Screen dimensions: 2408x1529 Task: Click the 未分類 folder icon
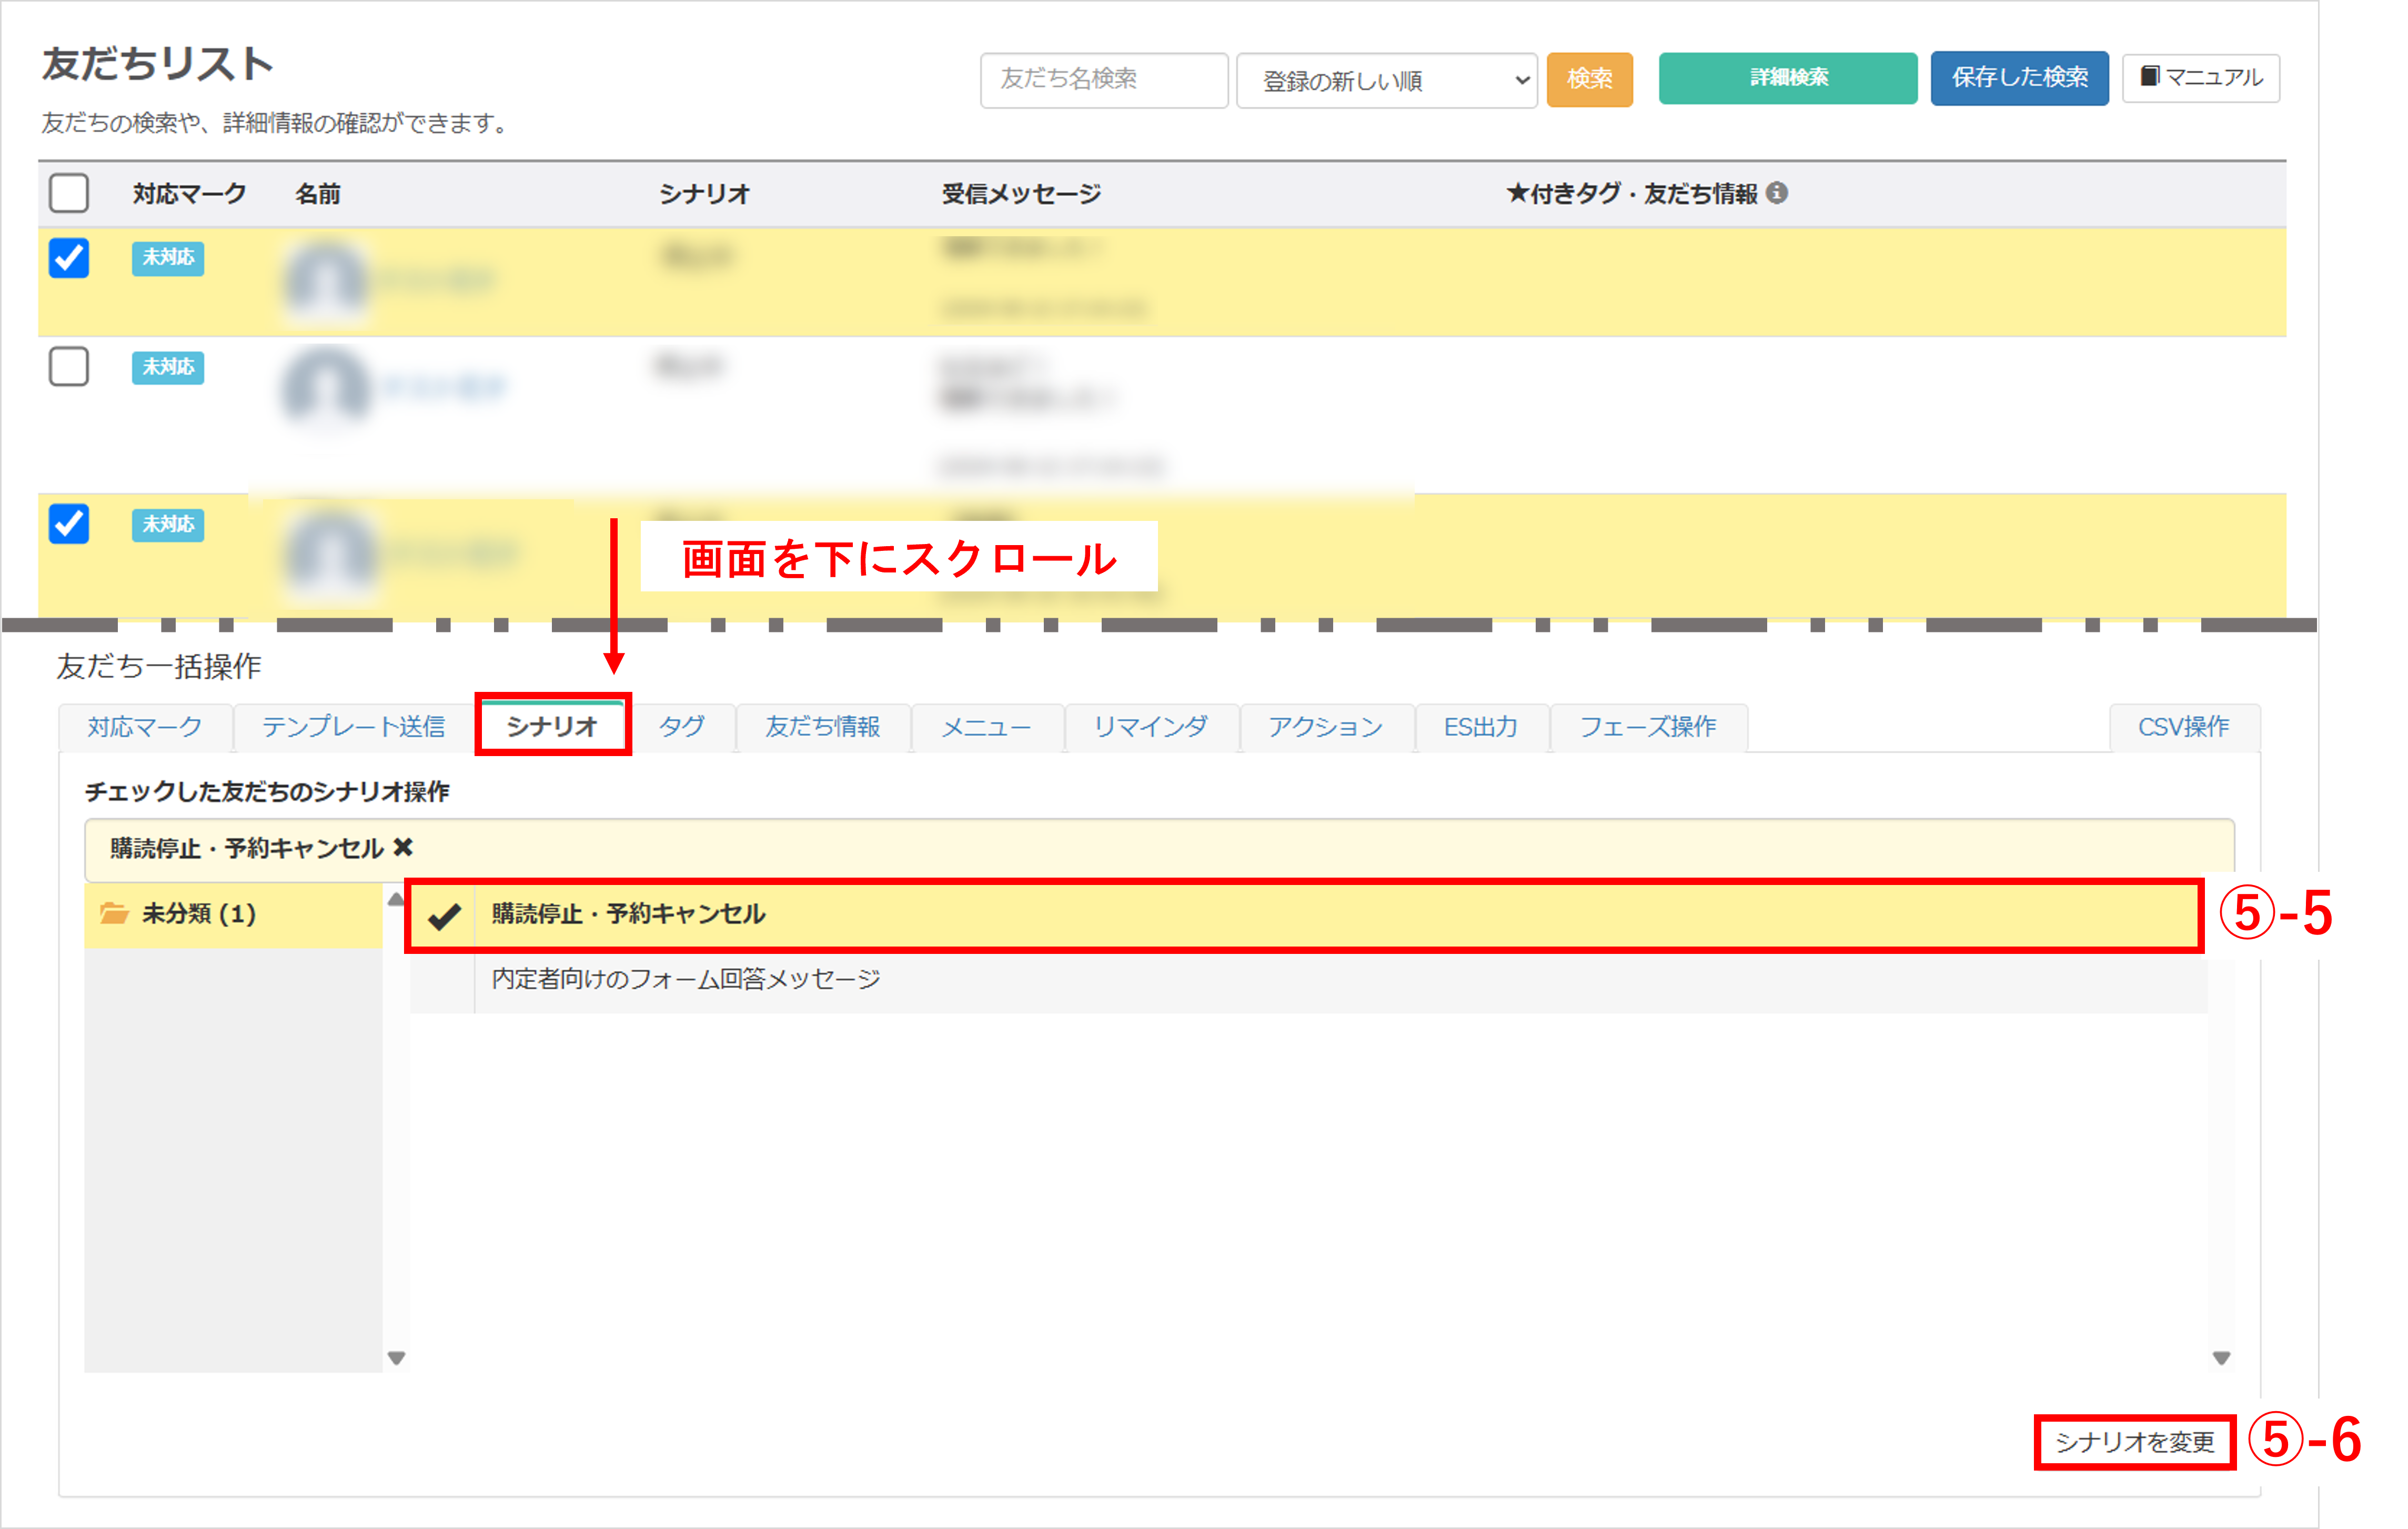(114, 913)
